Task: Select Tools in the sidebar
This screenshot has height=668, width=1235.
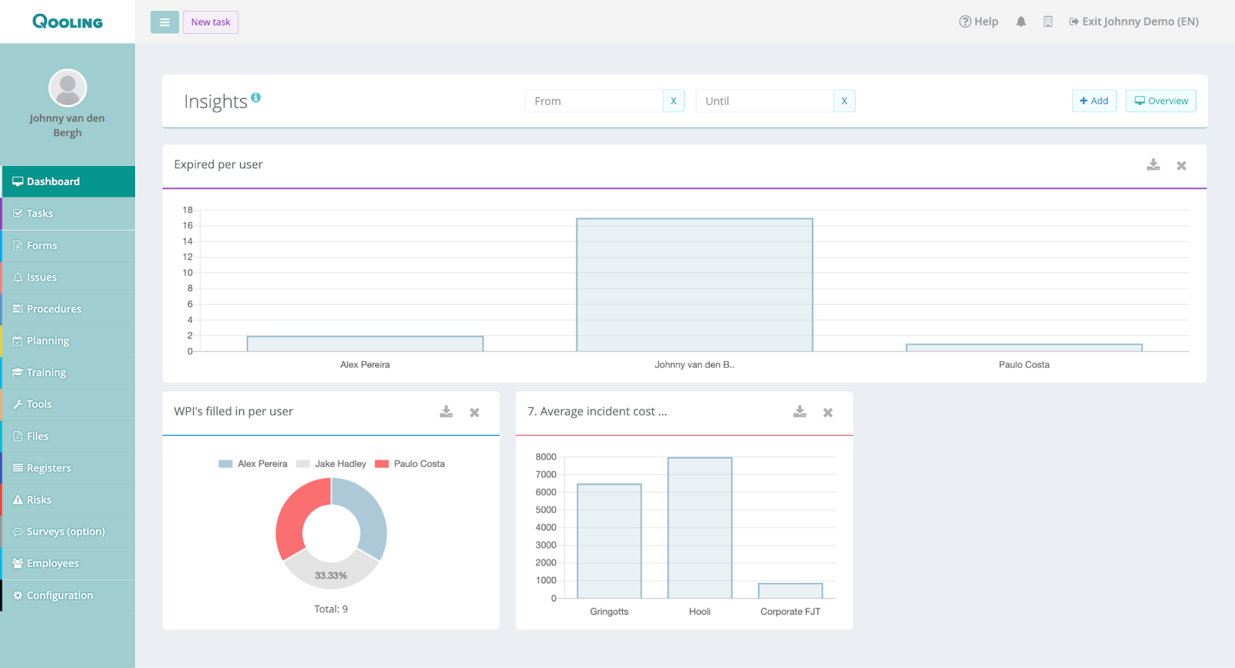Action: pyautogui.click(x=68, y=404)
